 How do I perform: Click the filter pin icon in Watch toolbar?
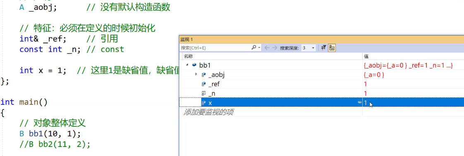pyautogui.click(x=324, y=47)
